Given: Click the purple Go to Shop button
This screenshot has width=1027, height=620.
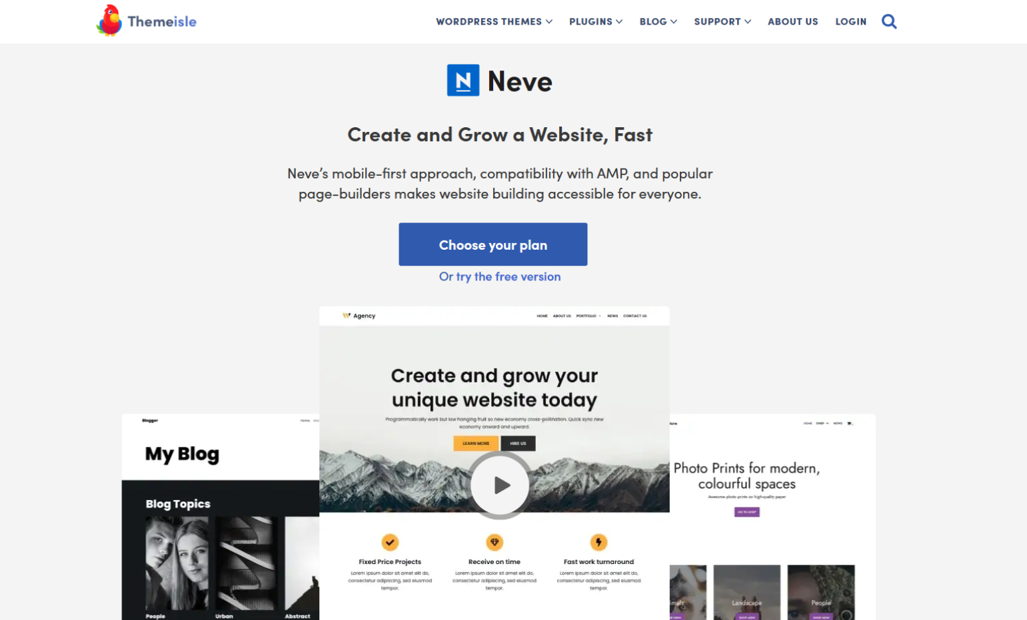Looking at the screenshot, I should coord(747,512).
